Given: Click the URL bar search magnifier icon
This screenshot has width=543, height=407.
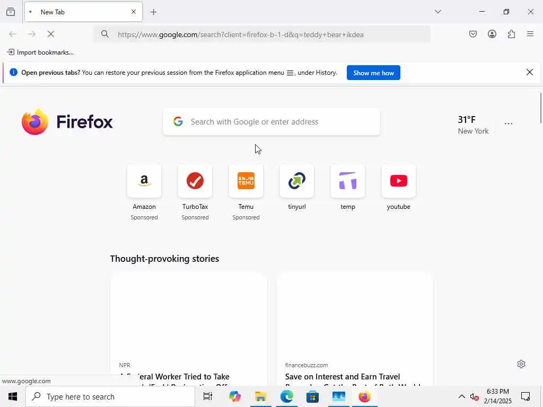Looking at the screenshot, I should click(x=105, y=34).
